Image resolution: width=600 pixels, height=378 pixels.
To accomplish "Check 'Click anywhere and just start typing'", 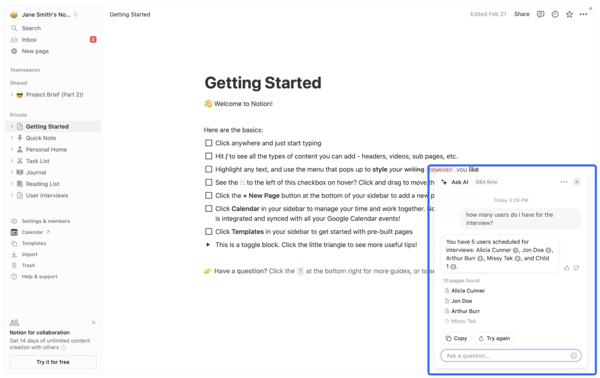I will [x=208, y=143].
